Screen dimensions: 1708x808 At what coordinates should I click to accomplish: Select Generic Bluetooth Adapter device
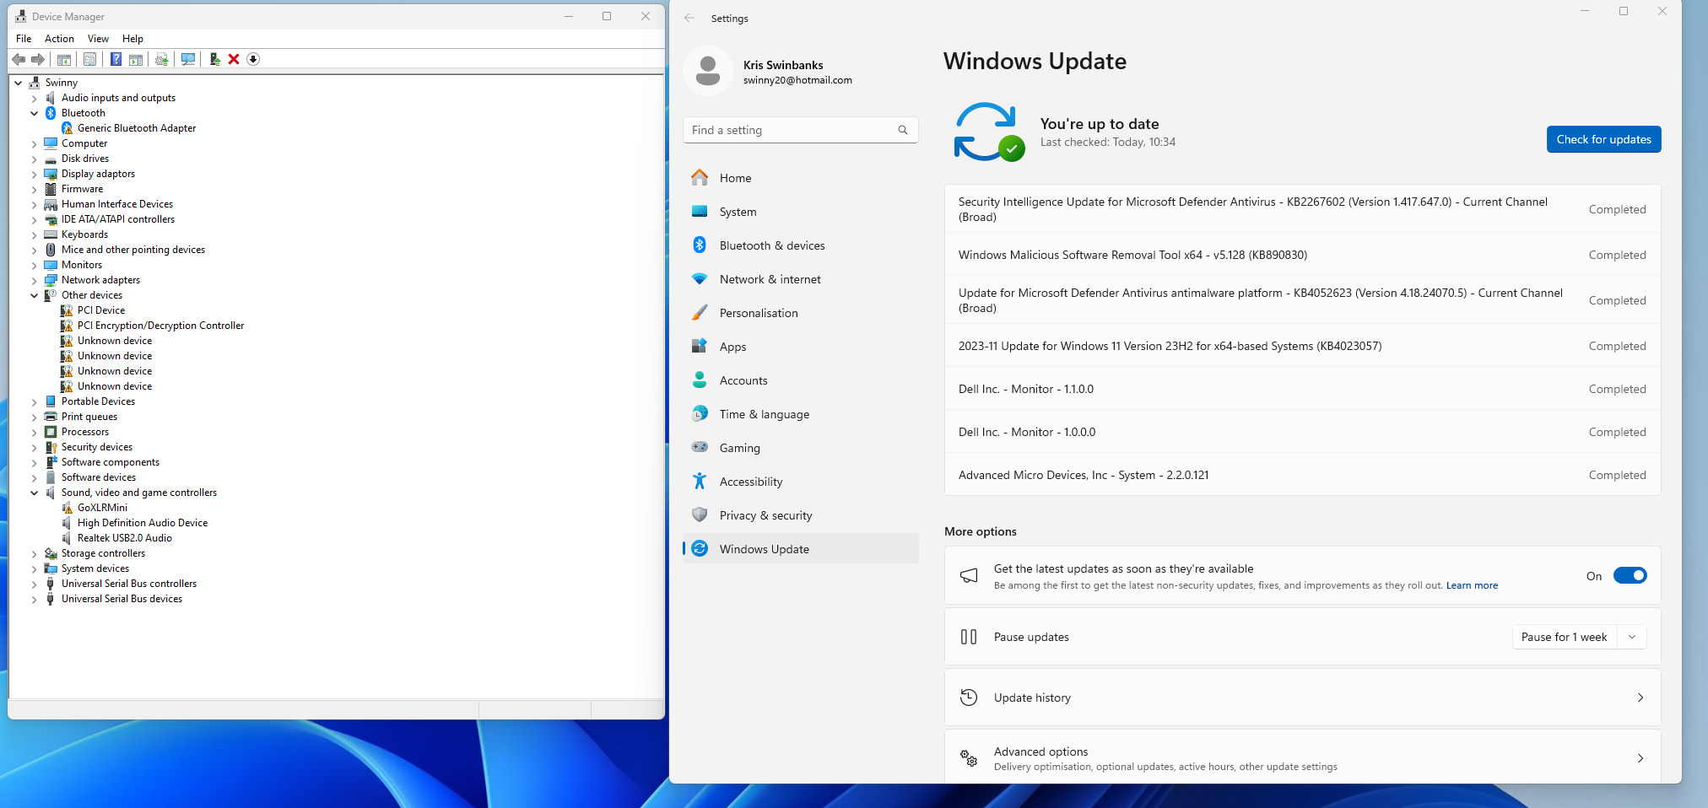pos(137,128)
